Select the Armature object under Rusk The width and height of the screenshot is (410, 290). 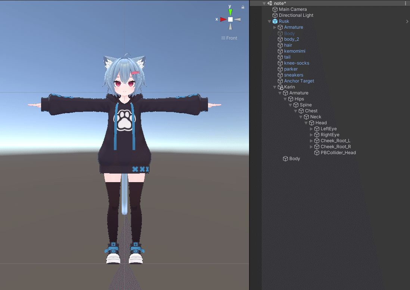[293, 27]
